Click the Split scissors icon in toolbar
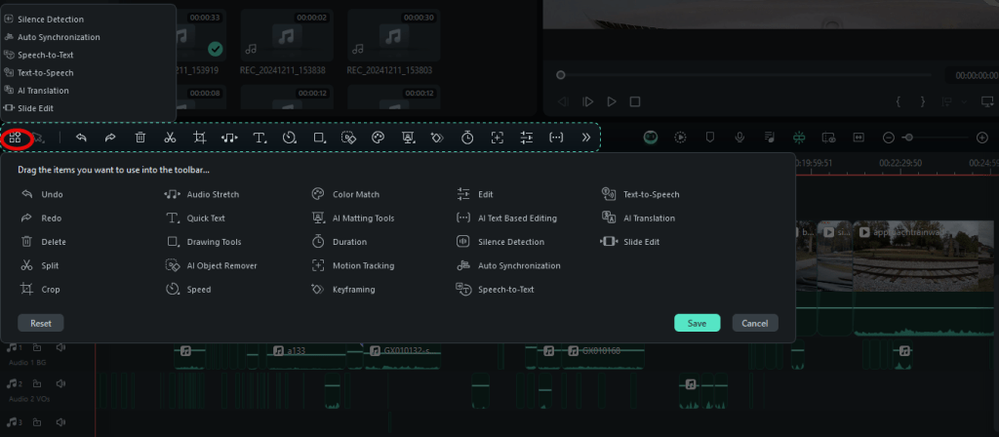The height and width of the screenshot is (437, 999). (170, 139)
